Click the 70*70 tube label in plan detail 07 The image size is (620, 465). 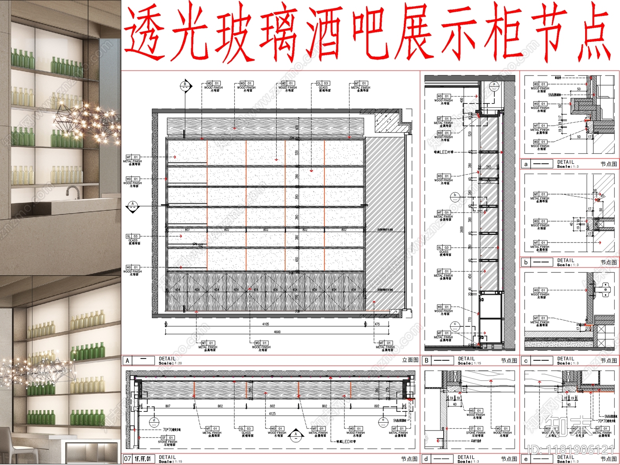pos(172,429)
